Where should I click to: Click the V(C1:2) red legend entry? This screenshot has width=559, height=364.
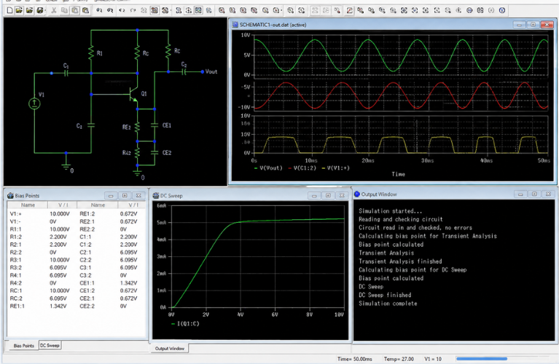302,168
